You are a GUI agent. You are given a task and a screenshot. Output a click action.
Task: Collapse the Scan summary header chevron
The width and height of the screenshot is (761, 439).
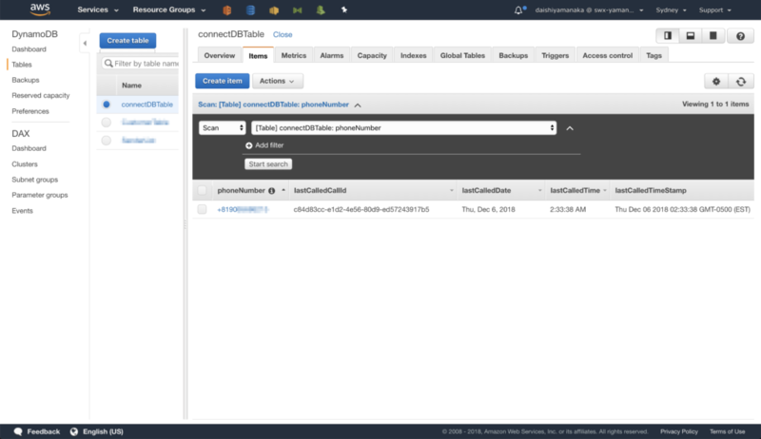pyautogui.click(x=358, y=105)
